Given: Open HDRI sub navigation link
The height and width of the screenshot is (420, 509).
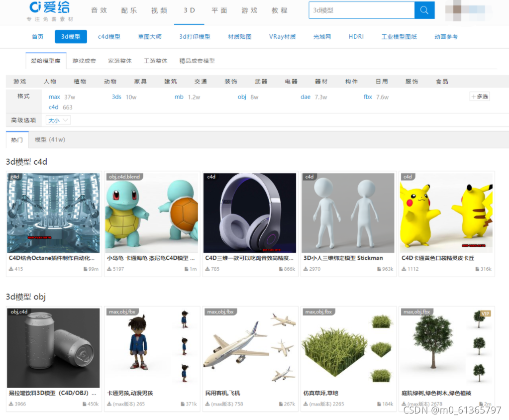Looking at the screenshot, I should pyautogui.click(x=356, y=37).
